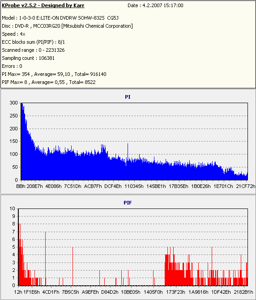Click the 'PIF' chart title
Viewport: 256px width, 300px height.
(128, 203)
